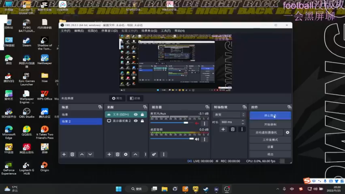The image size is (345, 194).
Task: Open options dots for 麦克风/Aux channel
Action: pyautogui.click(x=204, y=123)
